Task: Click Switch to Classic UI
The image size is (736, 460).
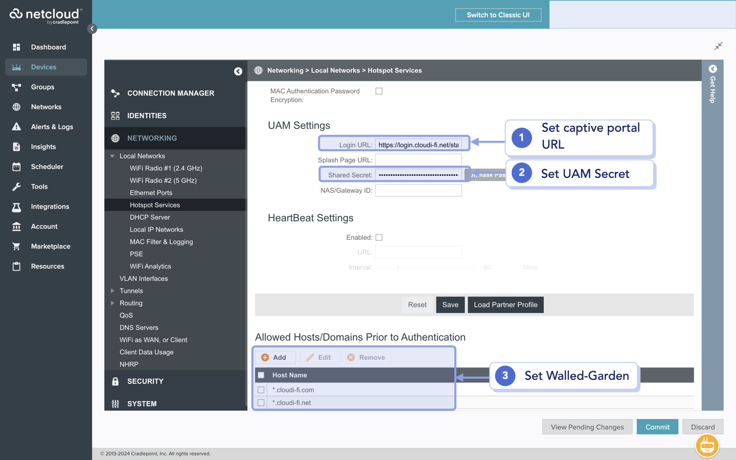Action: [498, 15]
